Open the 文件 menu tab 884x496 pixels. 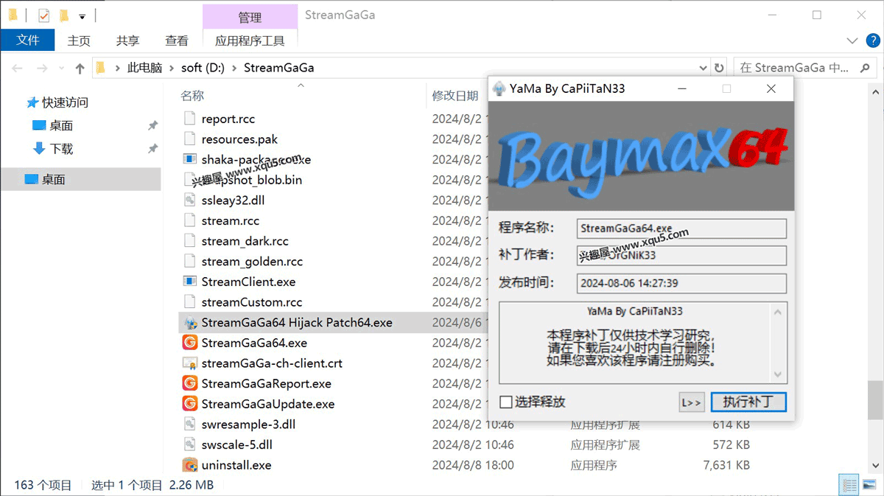27,41
